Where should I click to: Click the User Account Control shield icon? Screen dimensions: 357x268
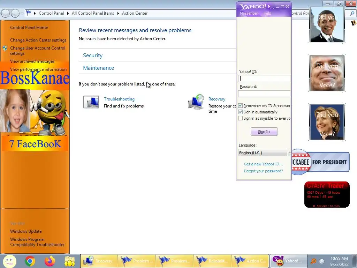tap(5, 48)
